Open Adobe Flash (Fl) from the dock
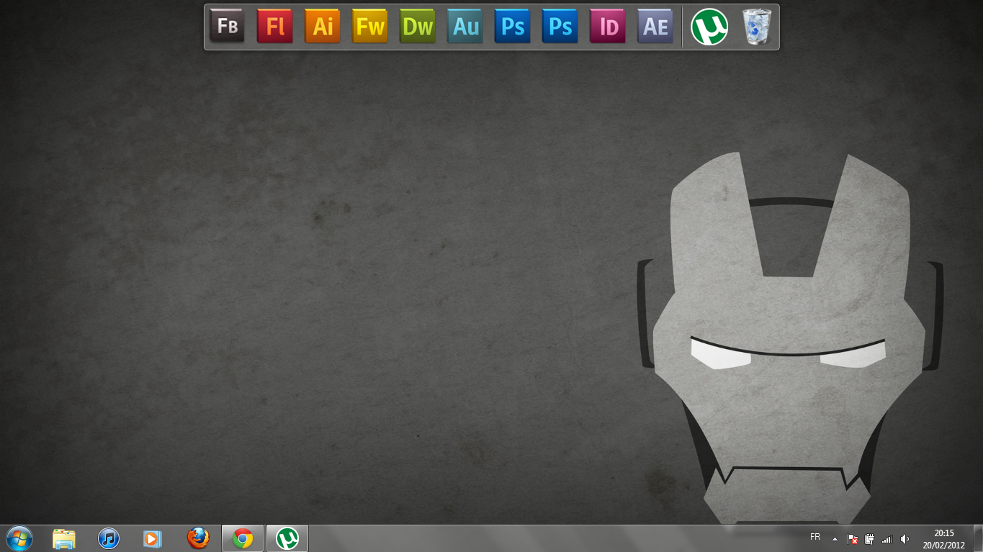This screenshot has width=983, height=552. click(275, 27)
